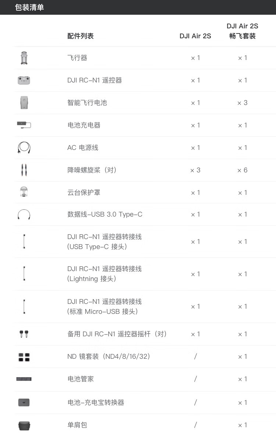
Task: Click the gimbal protector icon
Action: click(24, 192)
